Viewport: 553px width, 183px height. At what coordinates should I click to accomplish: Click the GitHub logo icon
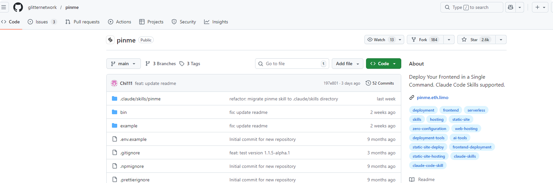point(18,7)
